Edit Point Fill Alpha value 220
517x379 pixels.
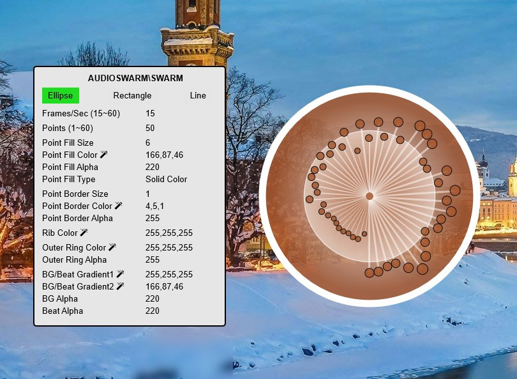tap(153, 167)
